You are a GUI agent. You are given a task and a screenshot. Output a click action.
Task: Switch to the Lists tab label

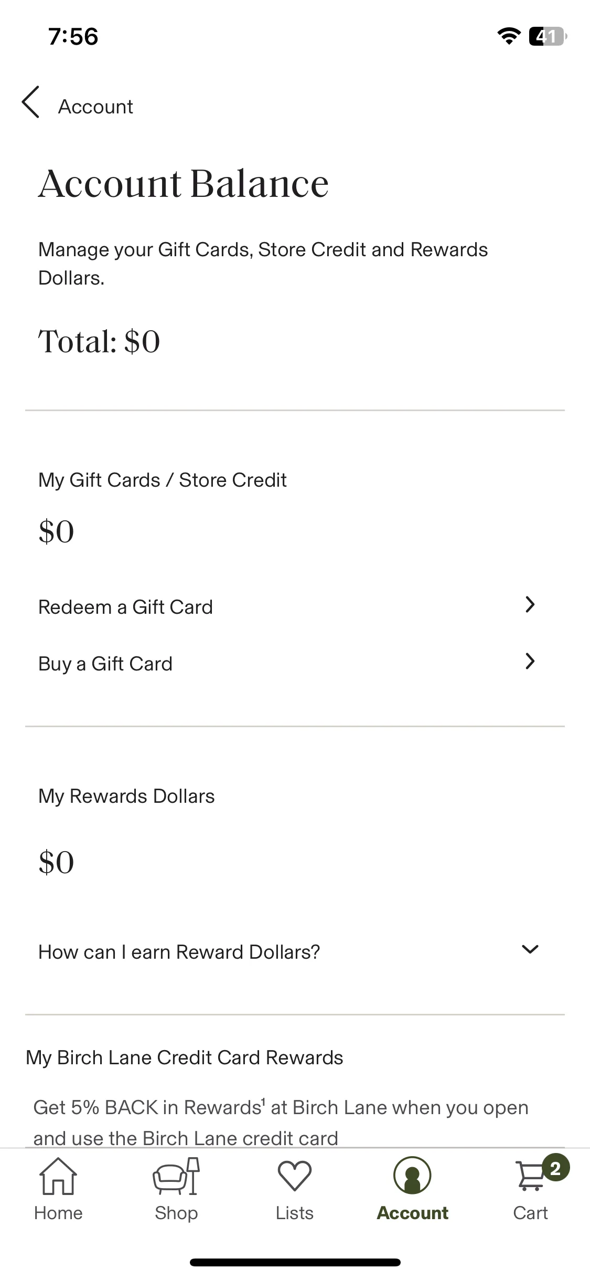295,1213
